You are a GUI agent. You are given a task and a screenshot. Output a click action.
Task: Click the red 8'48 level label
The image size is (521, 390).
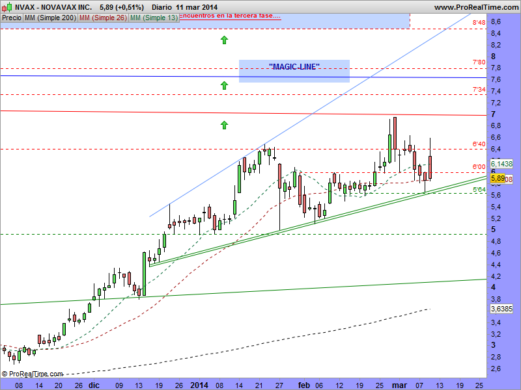tap(479, 23)
